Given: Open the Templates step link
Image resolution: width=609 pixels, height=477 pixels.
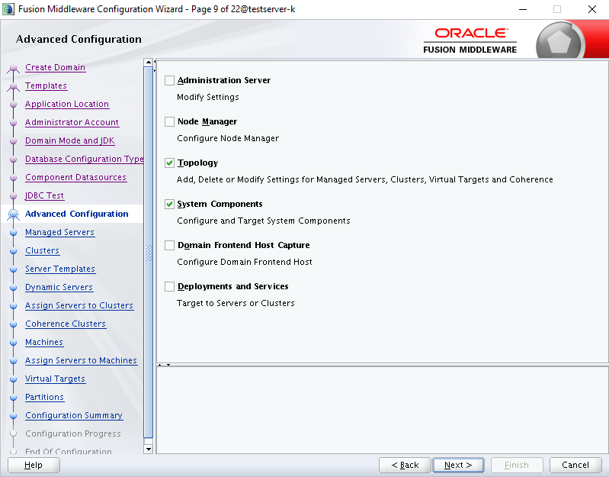Looking at the screenshot, I should point(46,85).
